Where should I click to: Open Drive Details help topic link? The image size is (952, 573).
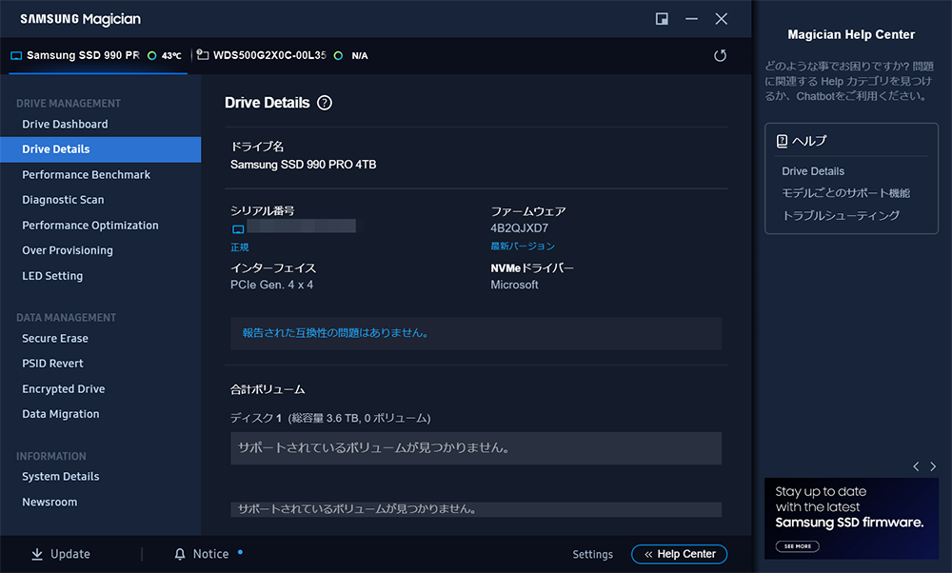click(813, 171)
